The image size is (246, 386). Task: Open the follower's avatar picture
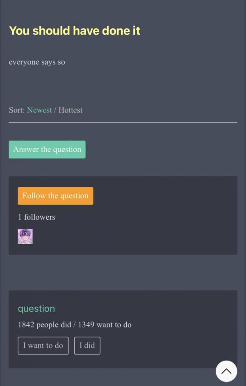click(25, 236)
